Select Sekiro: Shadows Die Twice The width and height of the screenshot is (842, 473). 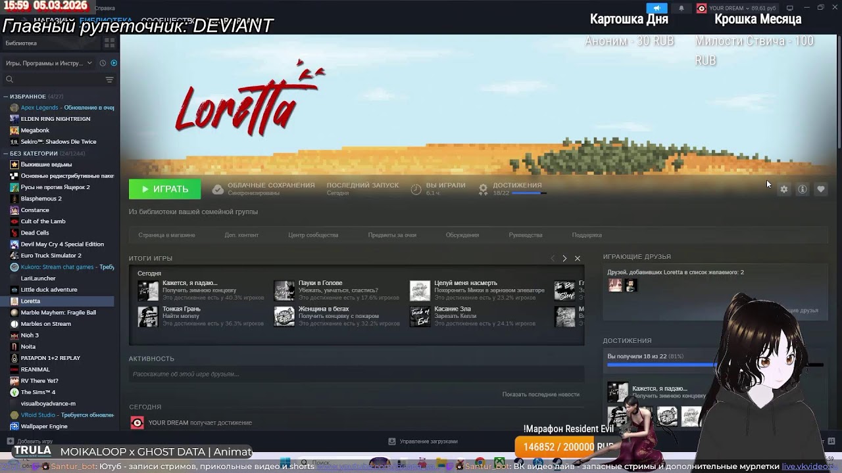59,142
